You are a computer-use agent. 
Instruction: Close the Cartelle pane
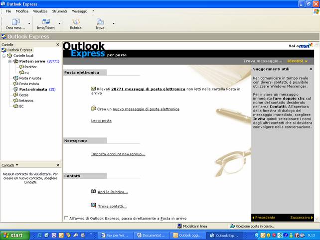(x=58, y=44)
